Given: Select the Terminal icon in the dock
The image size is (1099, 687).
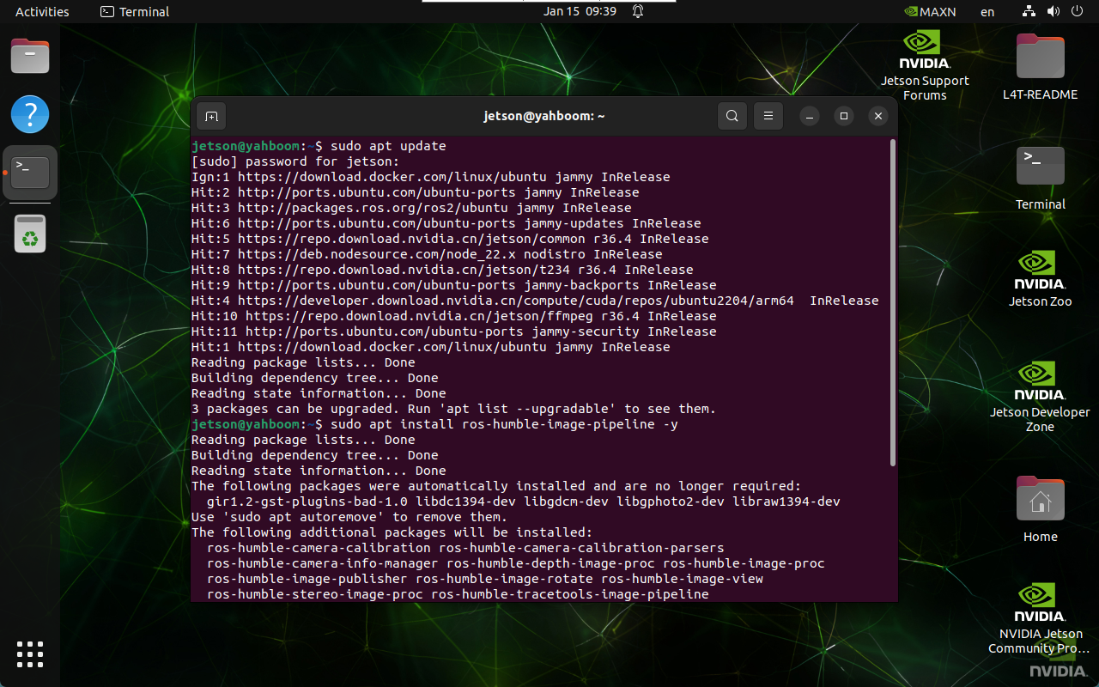Looking at the screenshot, I should point(30,173).
